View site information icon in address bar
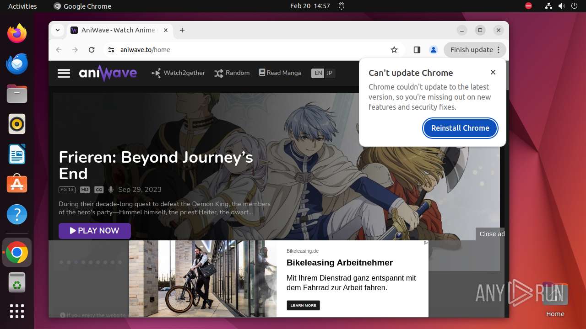The height and width of the screenshot is (329, 586). (111, 50)
